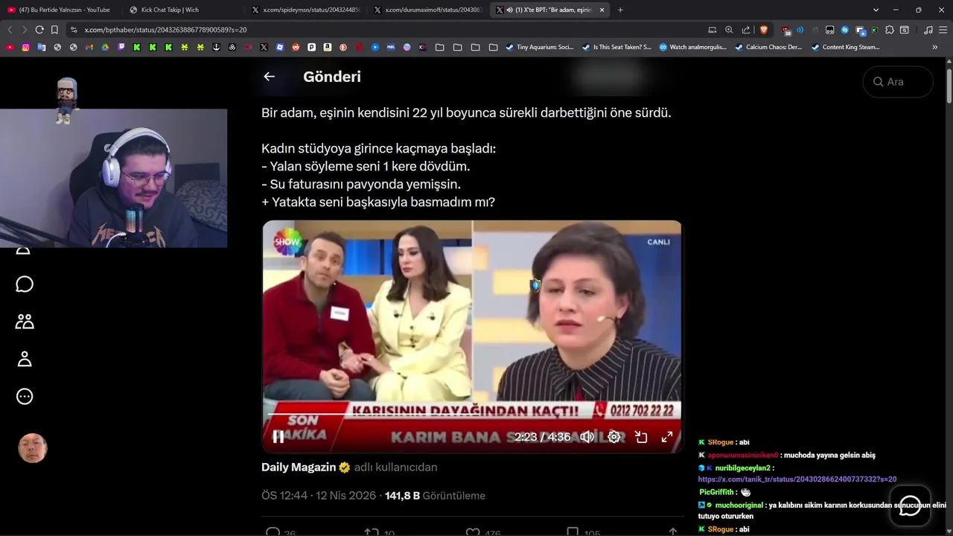Switch to the YouTube 'Bu Partide Yalnızsın' tab
Image resolution: width=953 pixels, height=536 pixels.
coord(60,10)
